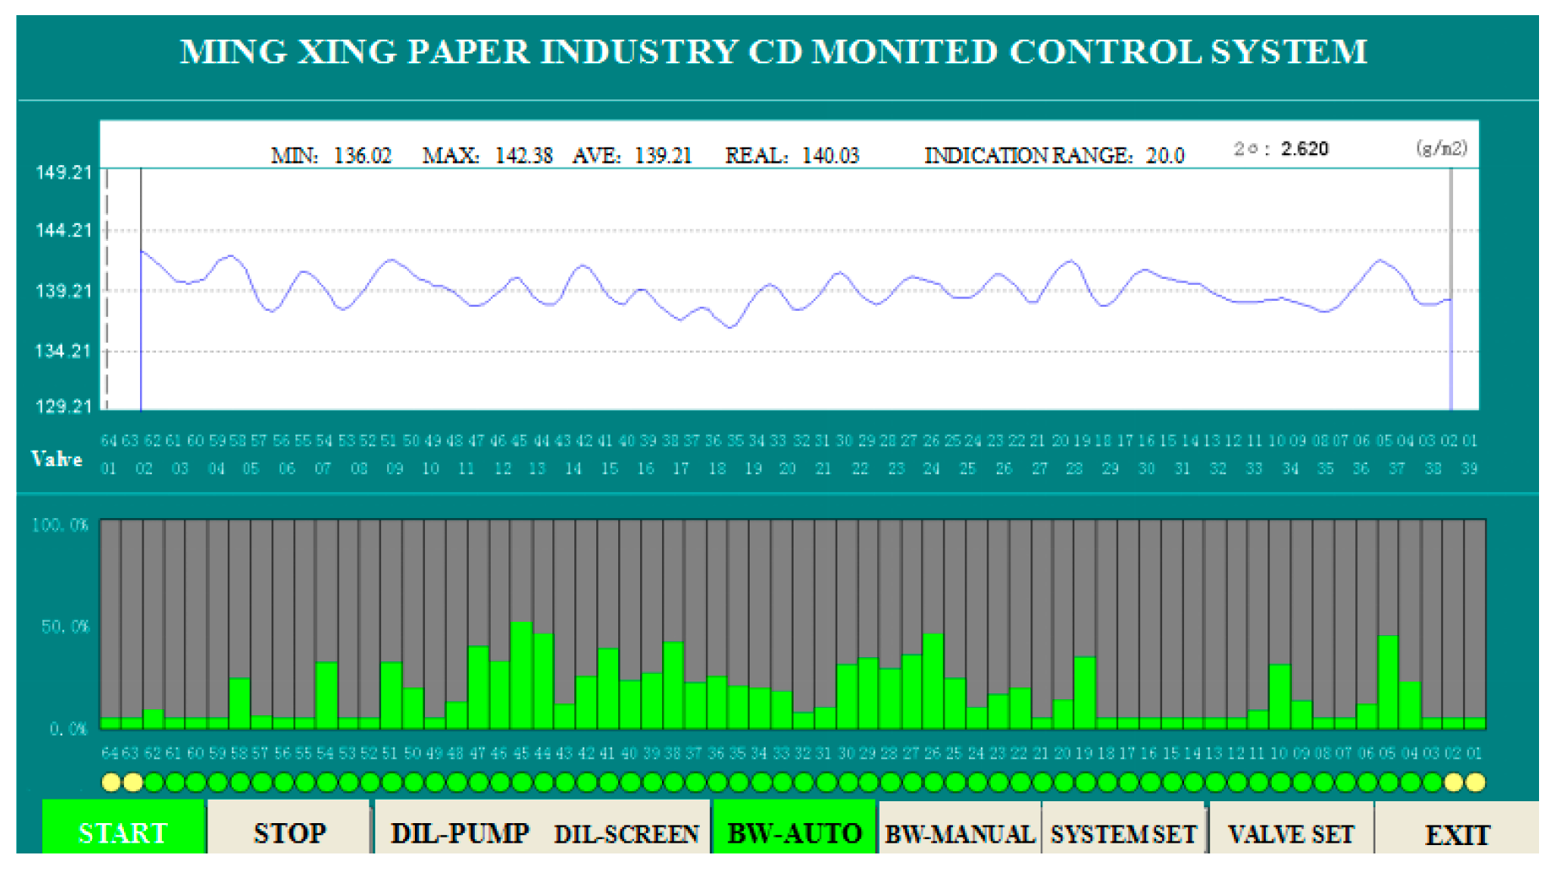The image size is (1550, 872).
Task: Open SYSTEM SET settings
Action: [x=1123, y=834]
